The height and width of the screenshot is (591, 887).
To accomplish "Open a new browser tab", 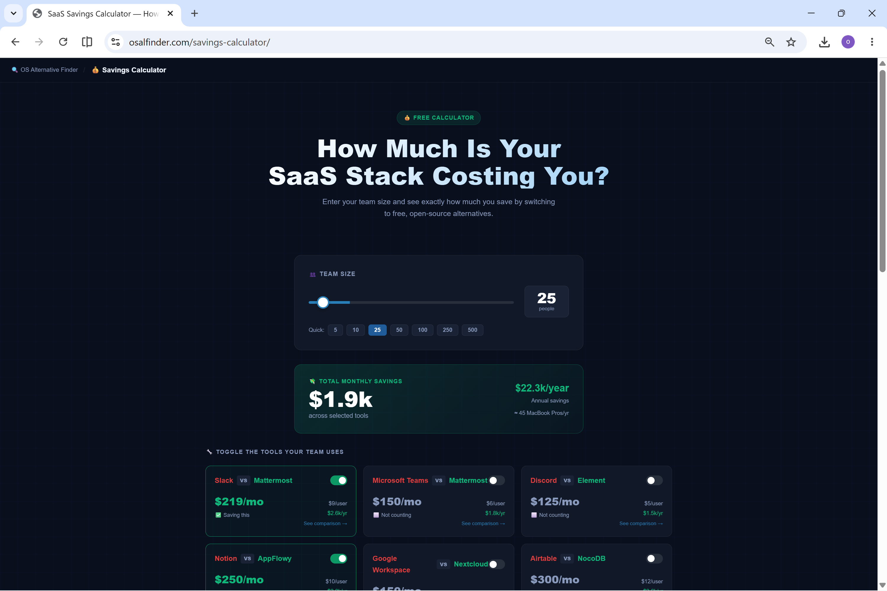I will (x=195, y=14).
